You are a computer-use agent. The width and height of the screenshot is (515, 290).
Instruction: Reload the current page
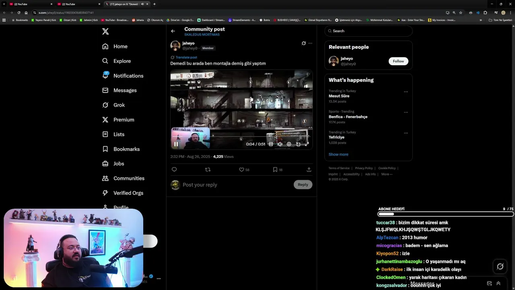tap(19, 12)
